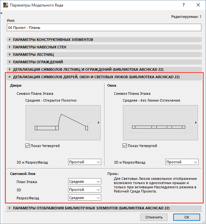Viewport: 206px width, 224px height.
Task: Close the Параметры Модельного Вида dialog
Action: (198, 5)
